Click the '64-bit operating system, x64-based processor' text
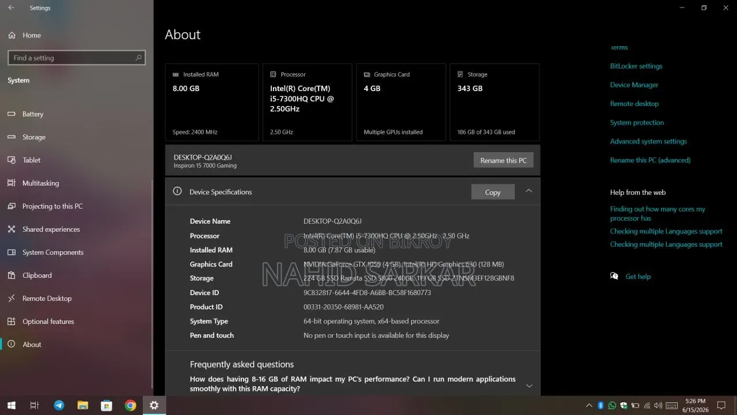This screenshot has width=737, height=415. click(371, 321)
